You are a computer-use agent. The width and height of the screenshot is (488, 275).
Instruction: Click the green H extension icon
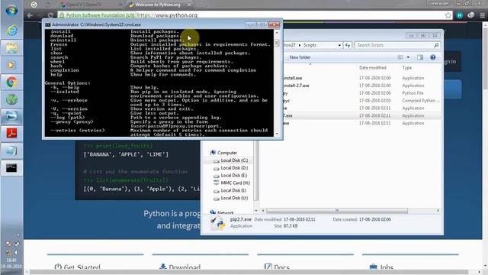tap(459, 15)
